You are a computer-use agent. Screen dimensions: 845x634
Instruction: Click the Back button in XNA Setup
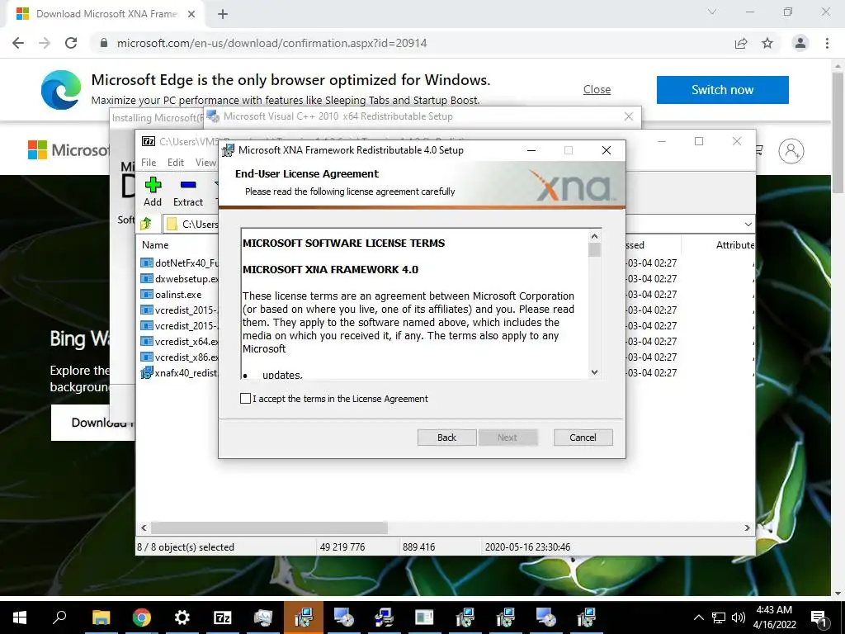click(x=446, y=438)
